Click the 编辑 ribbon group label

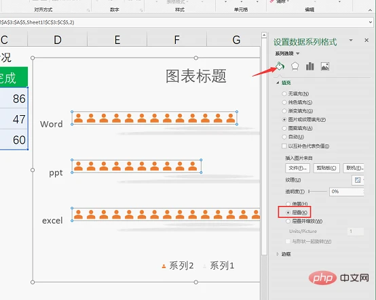coord(309,9)
